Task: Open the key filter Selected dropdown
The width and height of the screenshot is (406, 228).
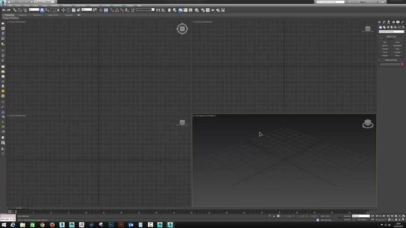Action: pos(361,216)
